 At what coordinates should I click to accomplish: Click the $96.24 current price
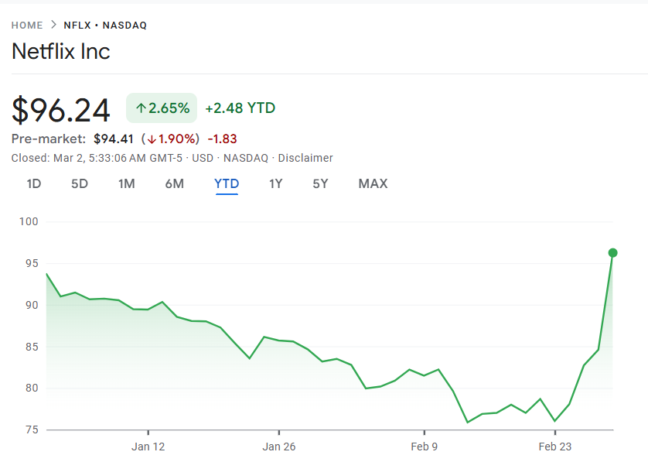[x=60, y=109]
